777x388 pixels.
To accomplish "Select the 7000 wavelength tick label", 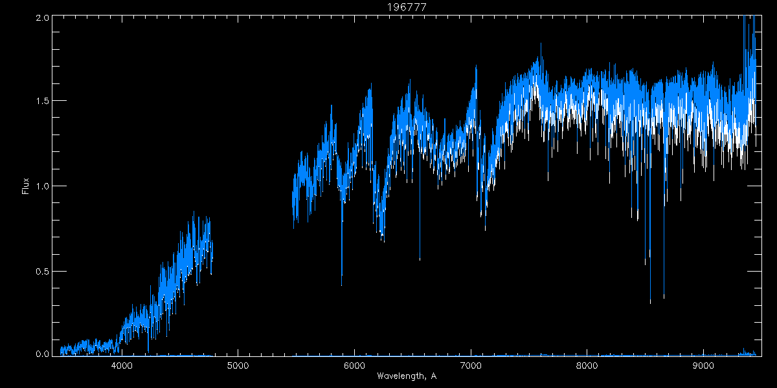I will (x=471, y=365).
